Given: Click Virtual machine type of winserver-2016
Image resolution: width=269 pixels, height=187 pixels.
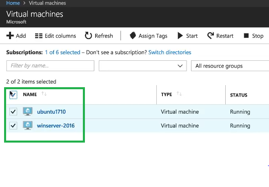Looking at the screenshot, I should [x=180, y=125].
